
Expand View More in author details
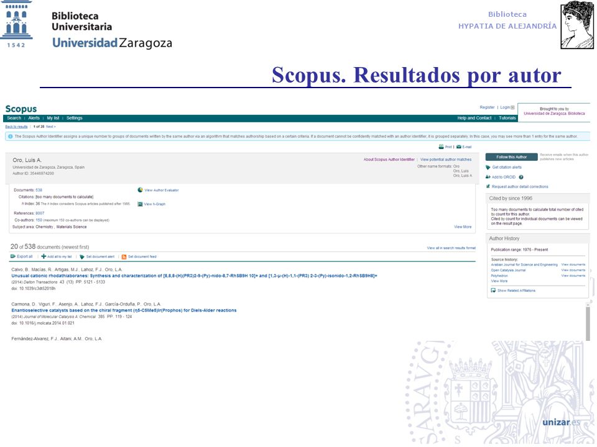point(463,227)
